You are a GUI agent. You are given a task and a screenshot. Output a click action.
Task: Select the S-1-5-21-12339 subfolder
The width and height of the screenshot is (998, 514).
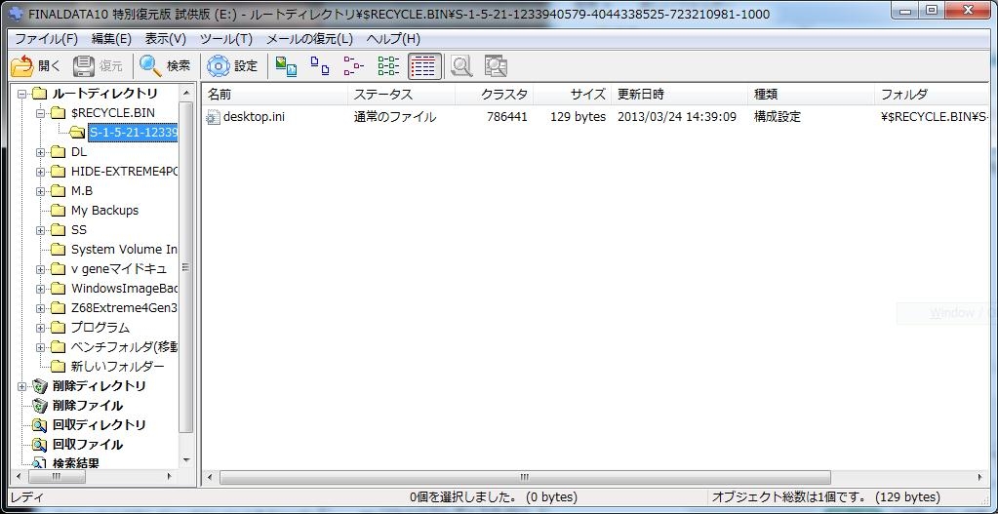pyautogui.click(x=133, y=133)
